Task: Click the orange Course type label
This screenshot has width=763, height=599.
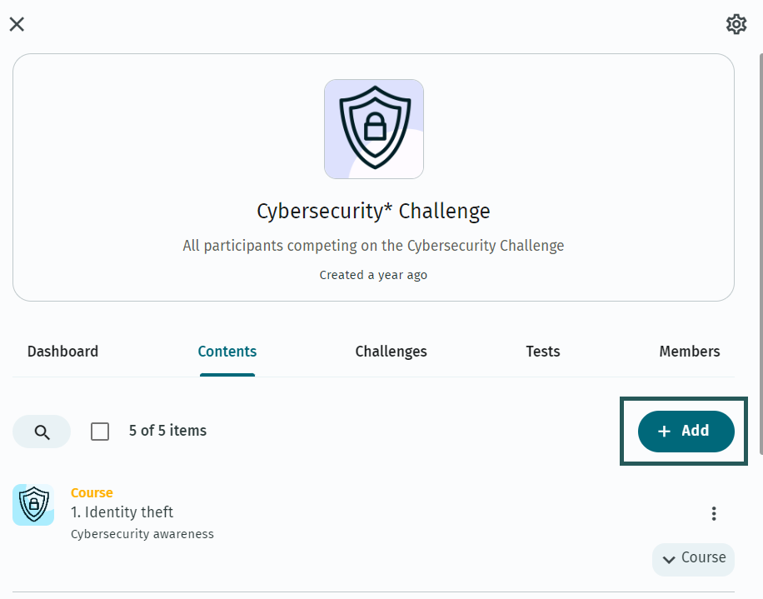Action: (92, 493)
